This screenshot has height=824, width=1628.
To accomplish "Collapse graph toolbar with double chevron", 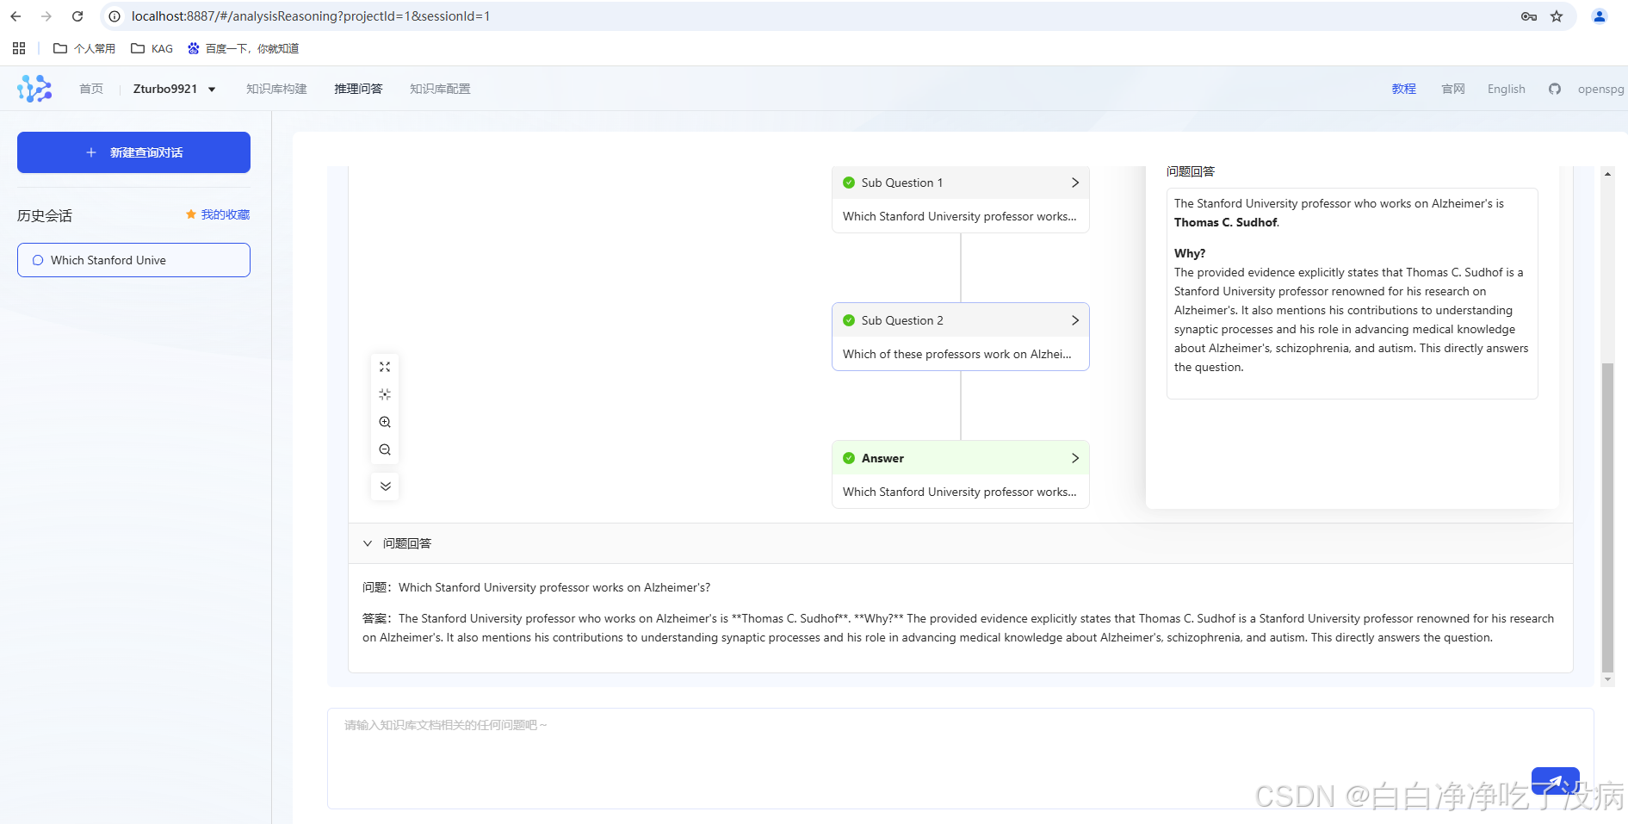I will tap(385, 486).
